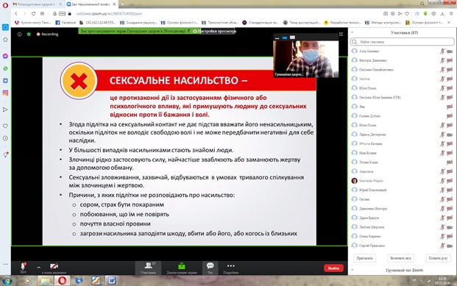Click the red Leave meeting button
The height and width of the screenshot is (286, 457).
(333, 268)
